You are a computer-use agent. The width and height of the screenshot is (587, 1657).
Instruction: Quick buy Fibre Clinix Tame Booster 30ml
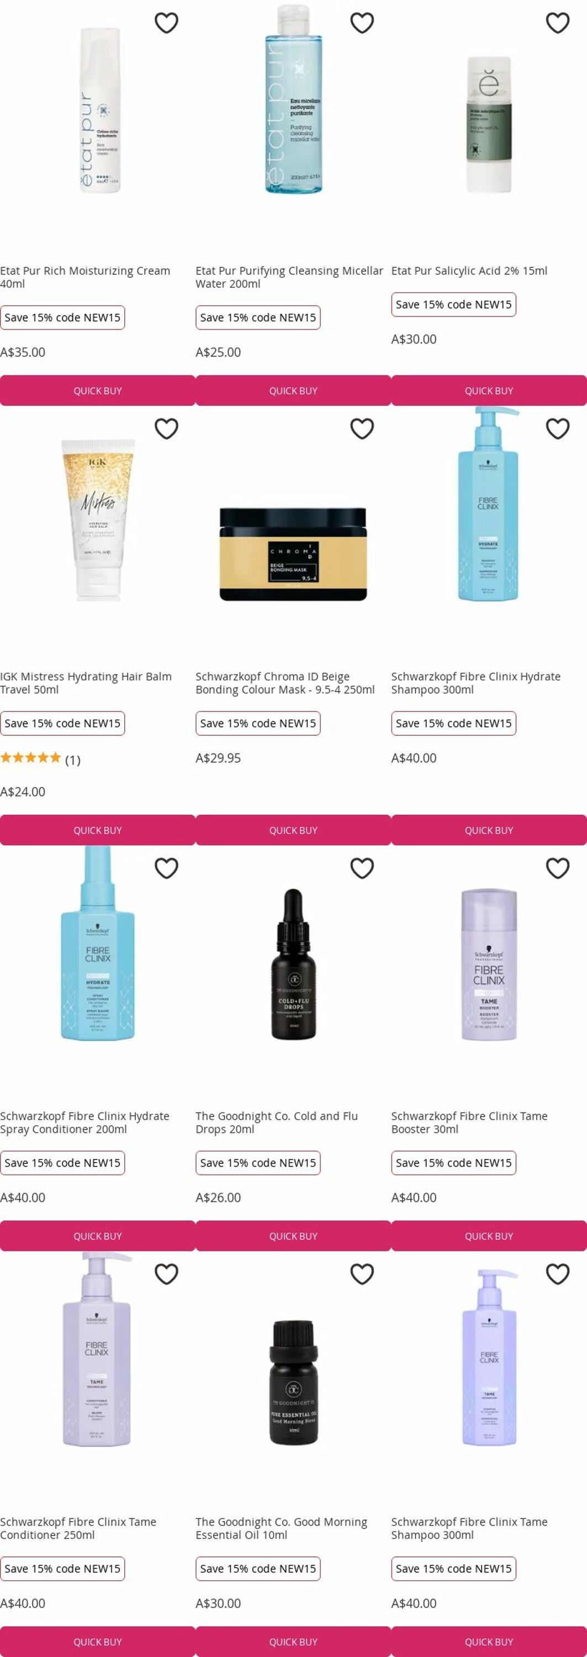point(489,1236)
